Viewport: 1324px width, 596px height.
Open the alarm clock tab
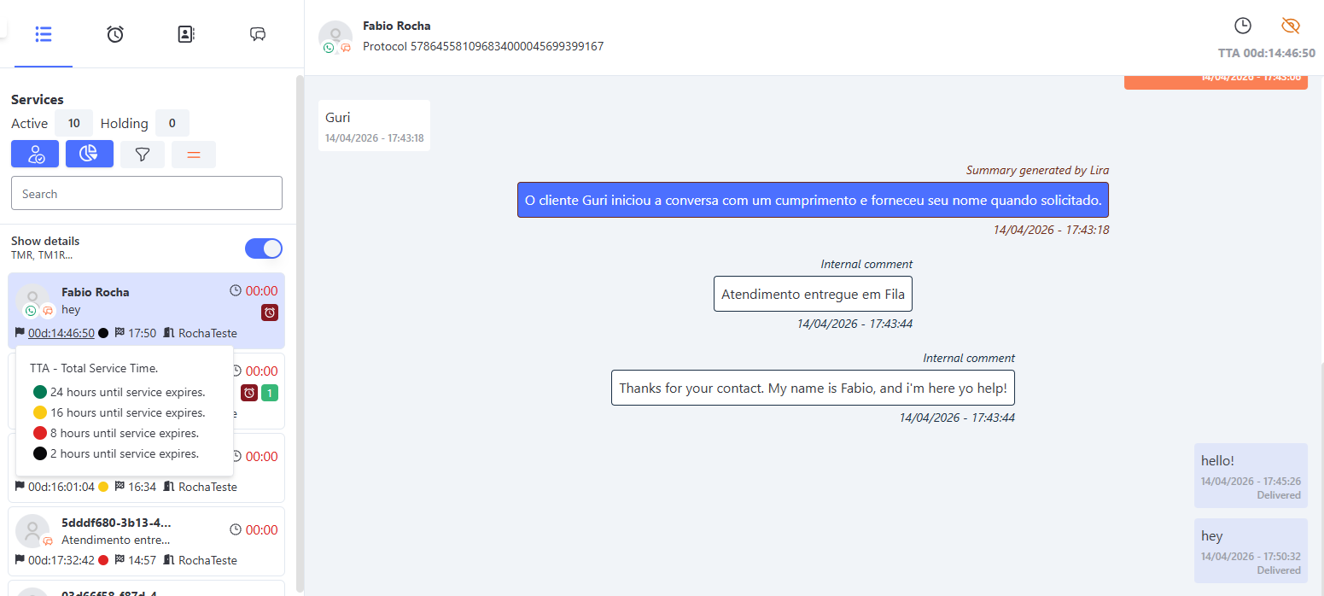[x=115, y=34]
